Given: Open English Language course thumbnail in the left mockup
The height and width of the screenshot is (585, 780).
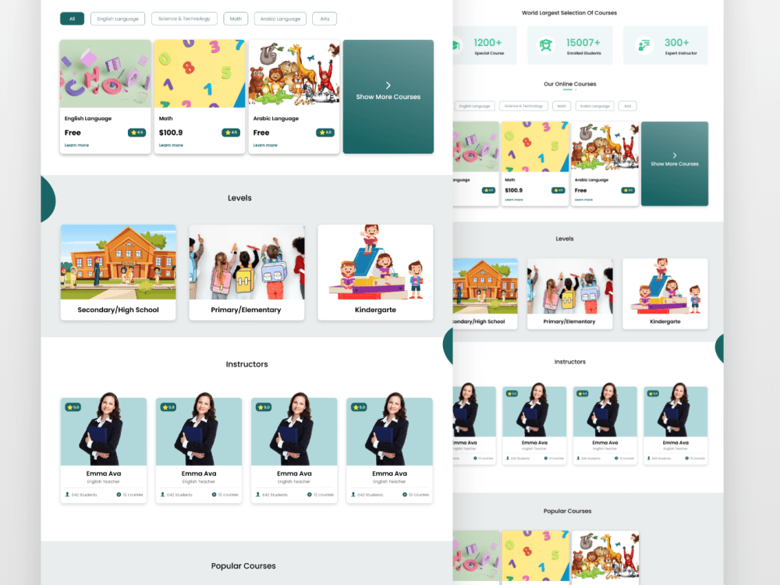Looking at the screenshot, I should [x=105, y=73].
